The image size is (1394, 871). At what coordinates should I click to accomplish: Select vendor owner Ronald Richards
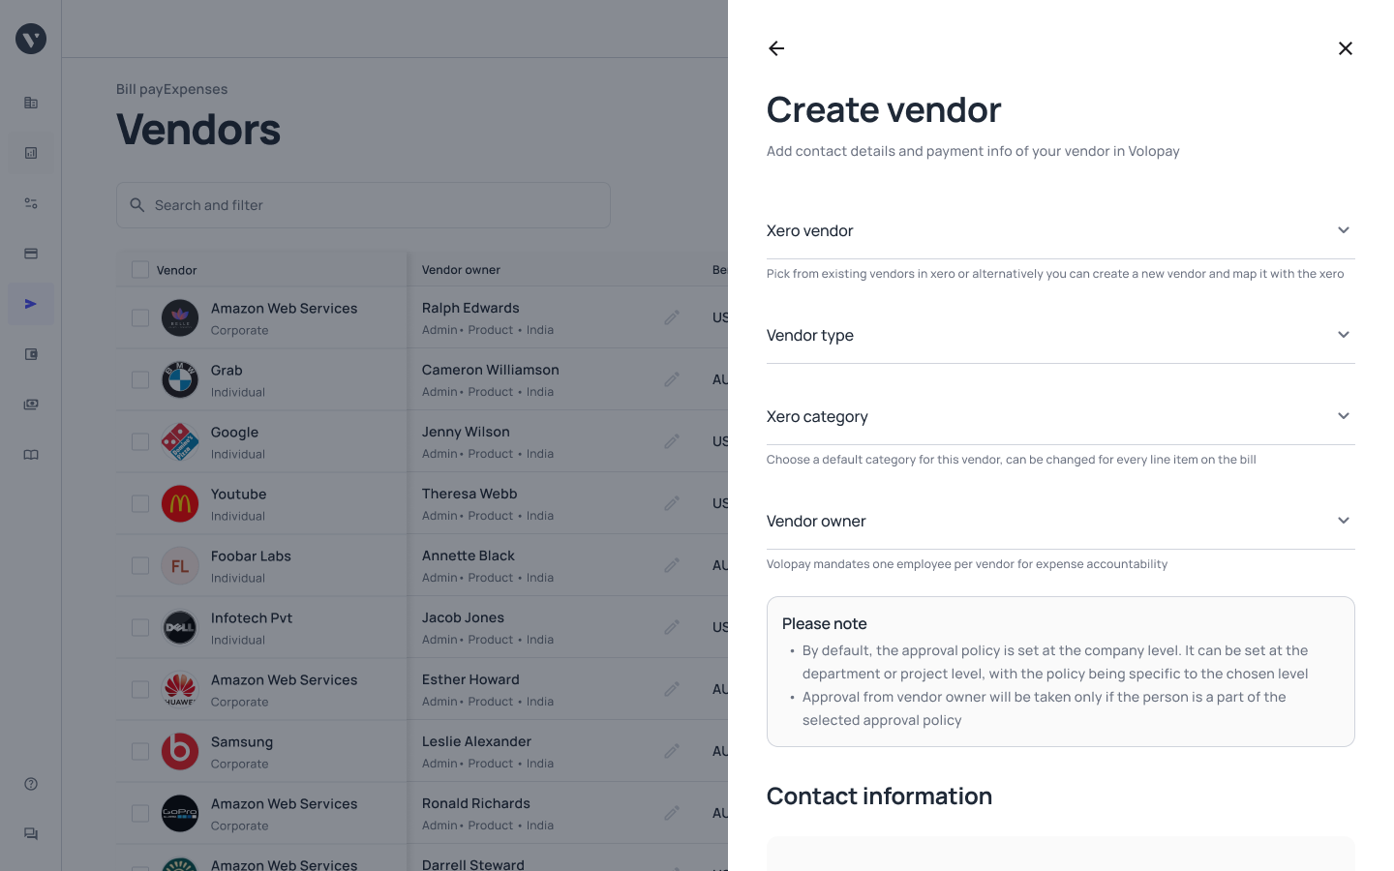pos(476,803)
